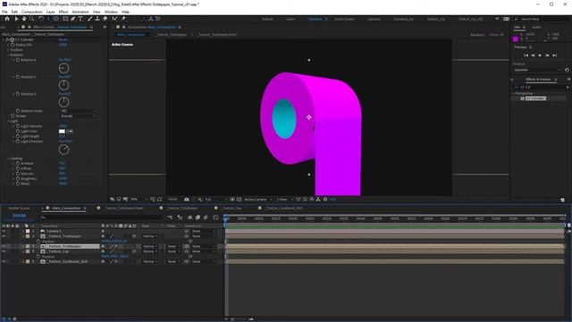Switch to _Texture_Cardboard_Roll timeline tab

[284, 208]
